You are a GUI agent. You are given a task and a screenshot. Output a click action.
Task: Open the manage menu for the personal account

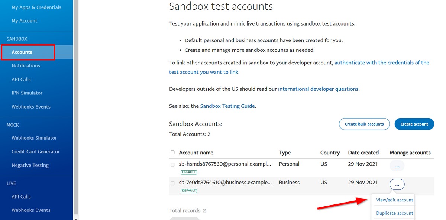397,166
